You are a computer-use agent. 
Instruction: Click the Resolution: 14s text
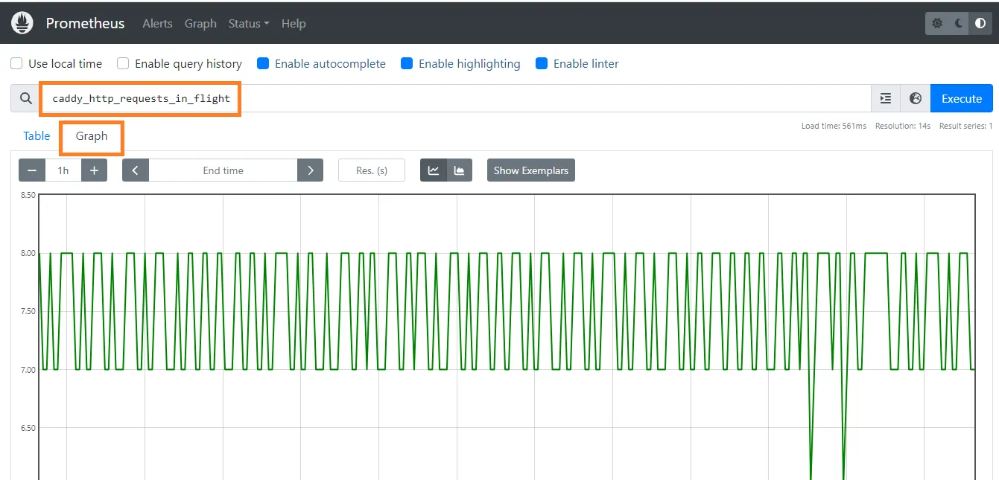coord(903,126)
